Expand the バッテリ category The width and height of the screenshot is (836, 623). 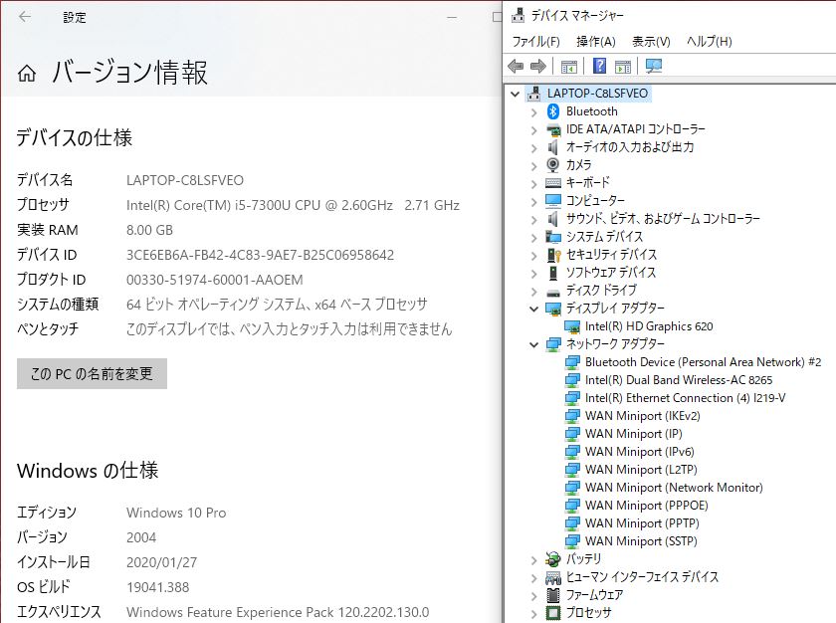click(534, 559)
